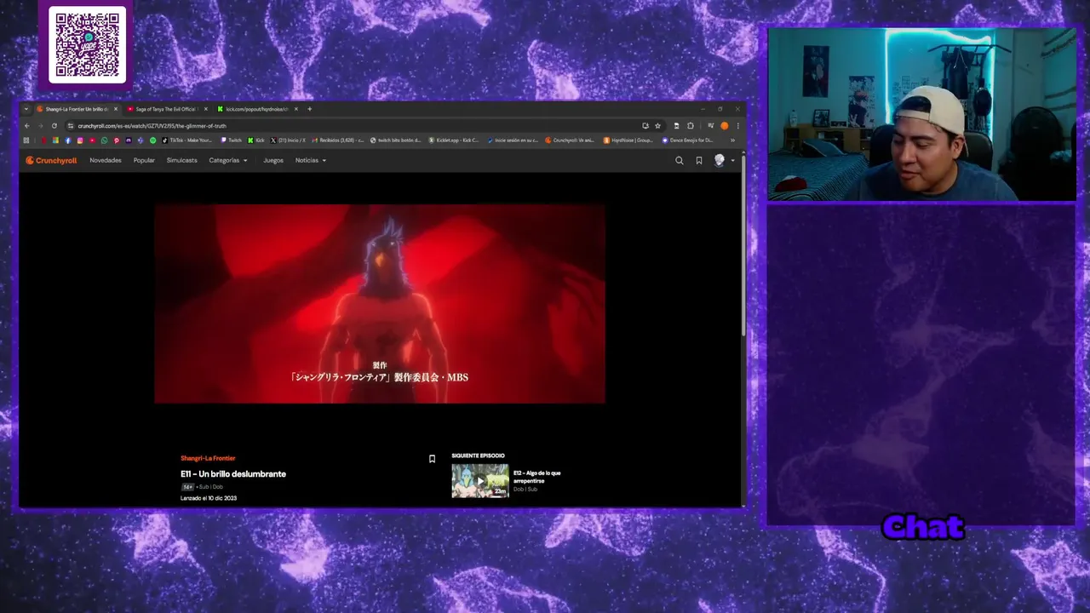1090x613 pixels.
Task: Expand the Noticias dropdown
Action: tap(311, 160)
